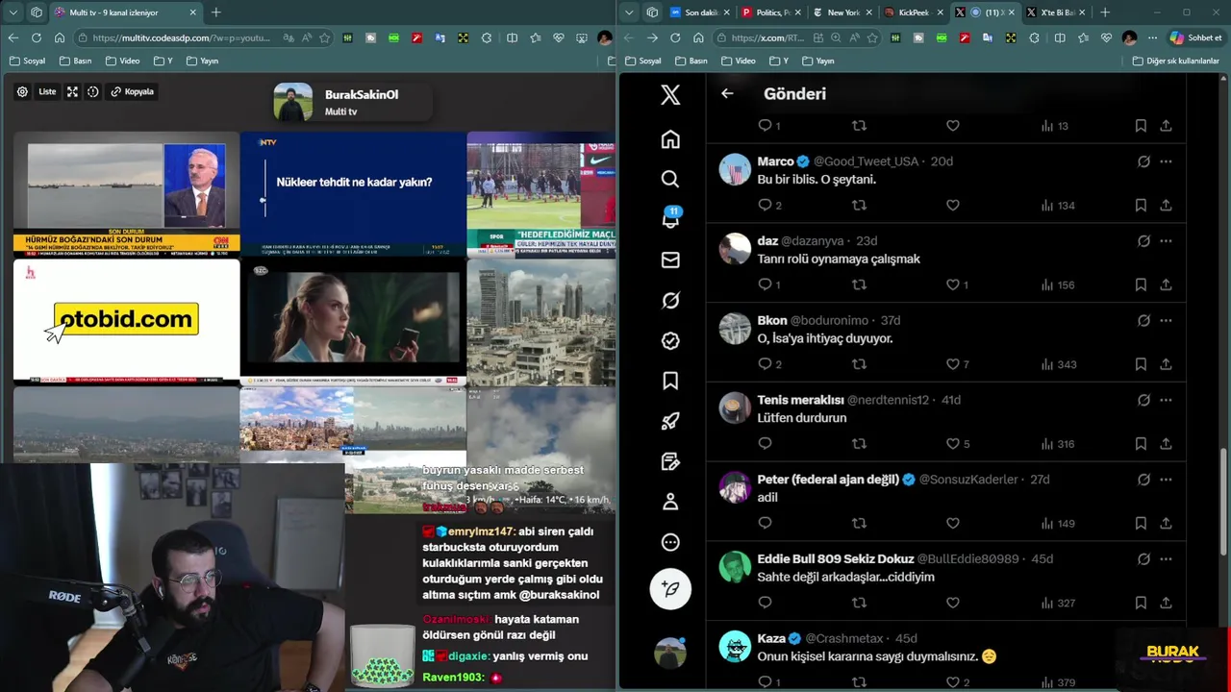Click the Kopyala button

click(132, 91)
